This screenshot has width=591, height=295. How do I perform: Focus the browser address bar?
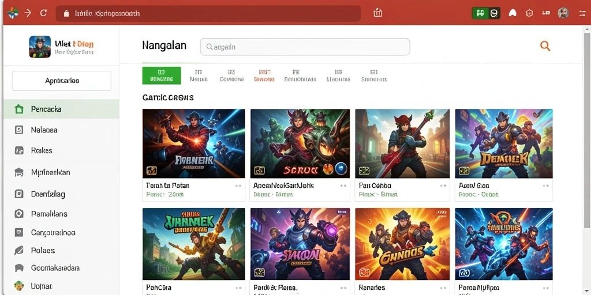coord(208,14)
